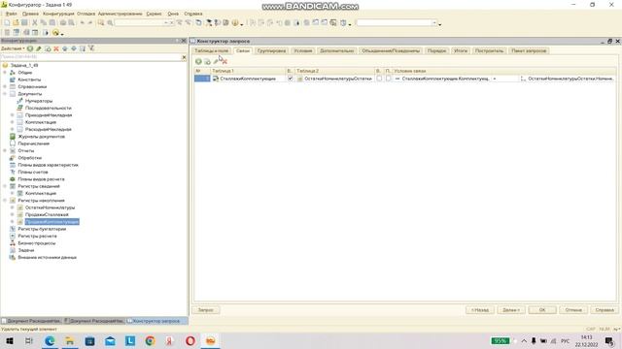Click the Mail app icon on taskbar

point(110,340)
